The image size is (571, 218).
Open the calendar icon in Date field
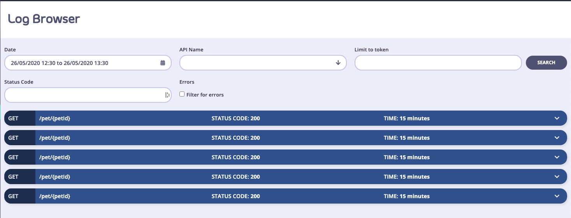point(163,63)
